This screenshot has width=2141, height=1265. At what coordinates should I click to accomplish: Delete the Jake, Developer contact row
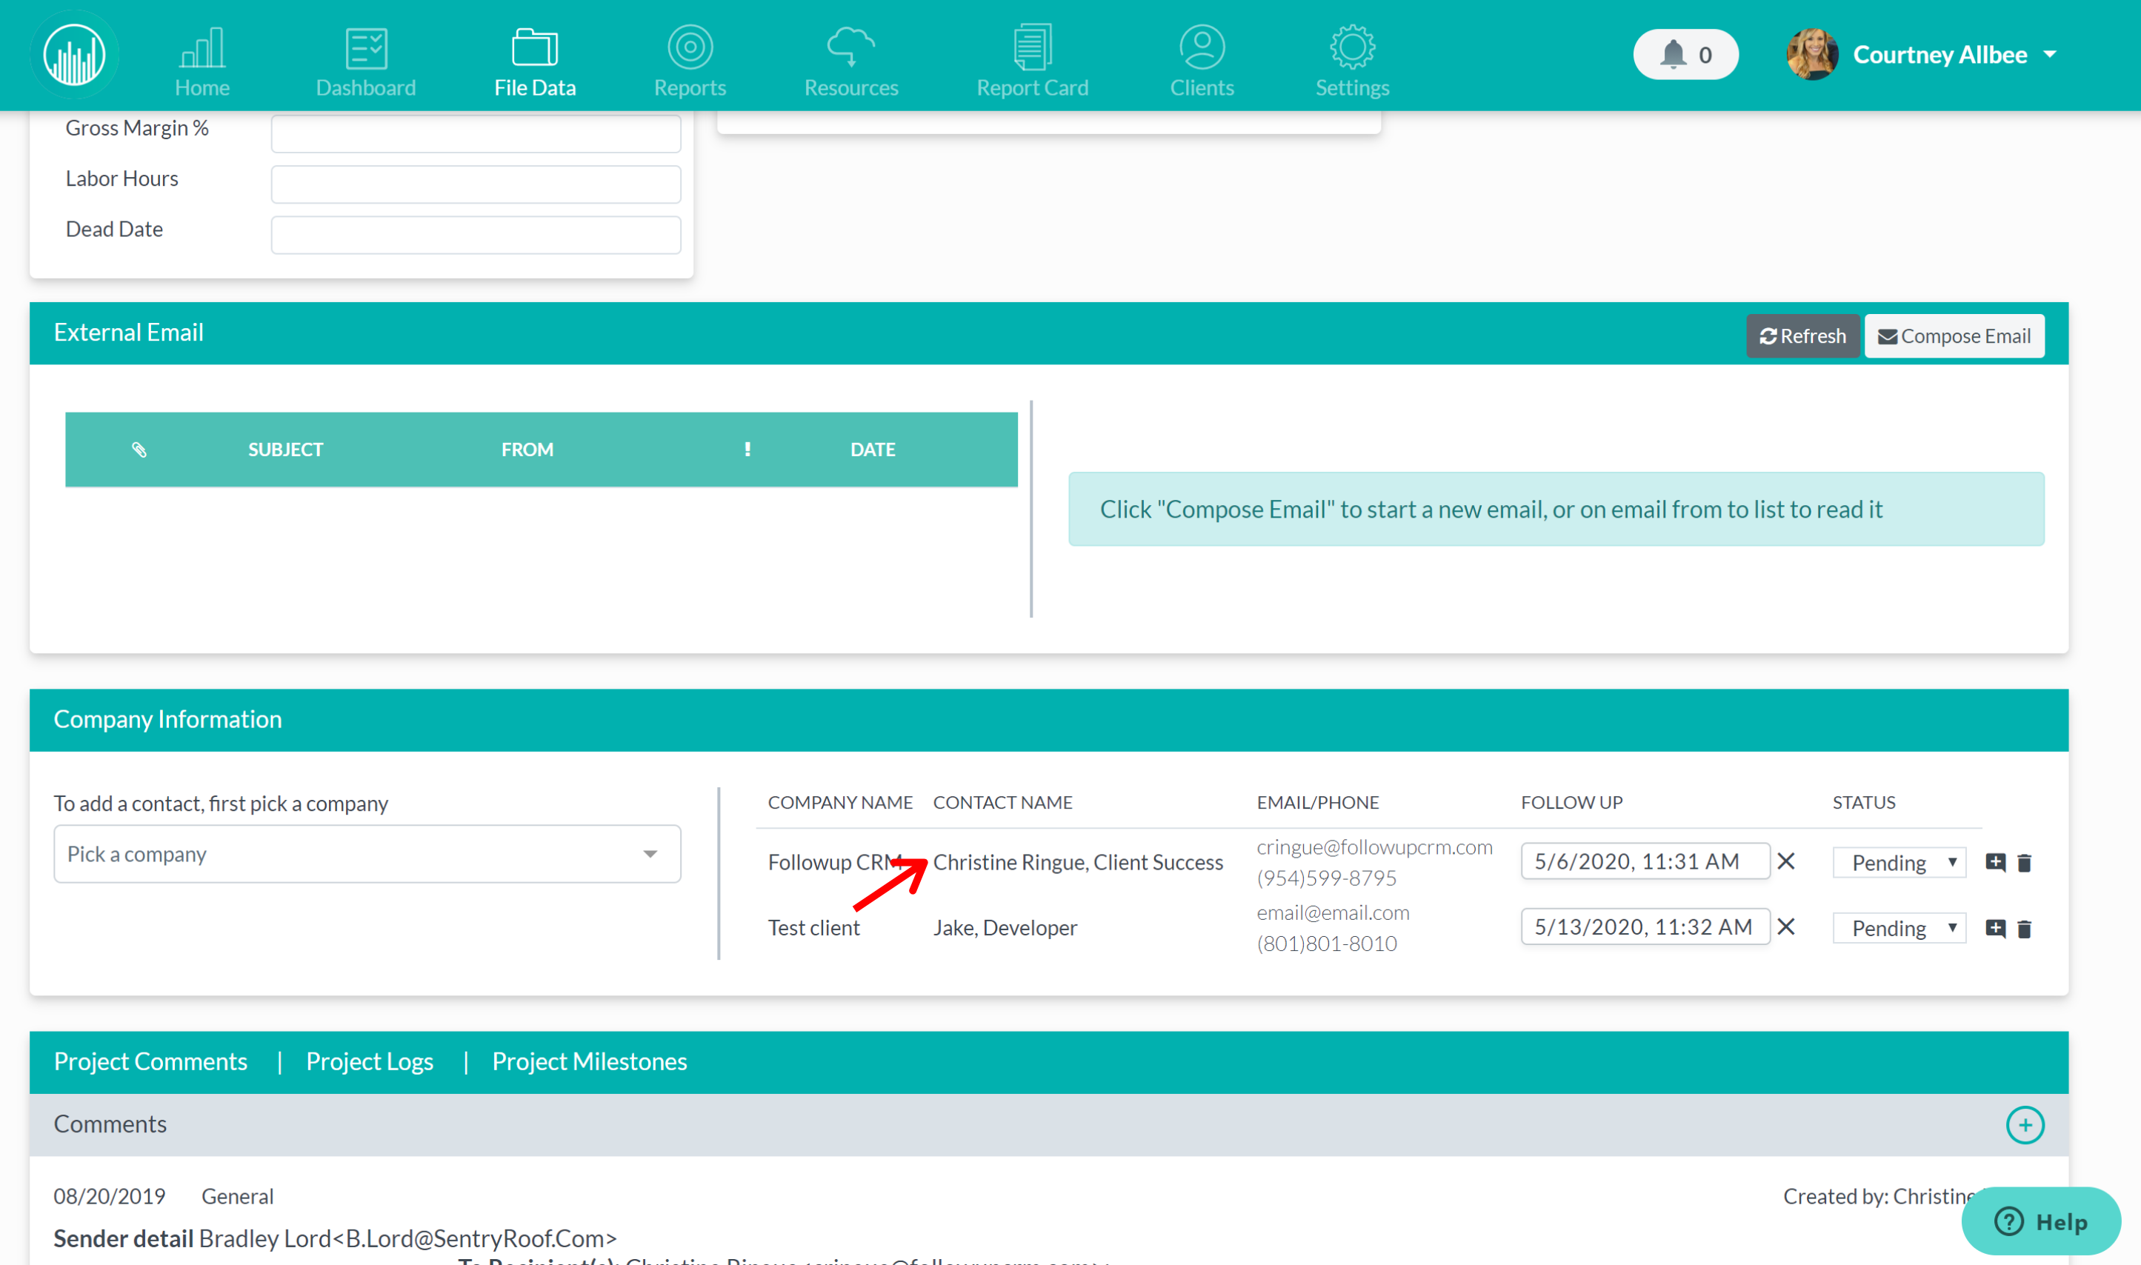pos(2024,928)
